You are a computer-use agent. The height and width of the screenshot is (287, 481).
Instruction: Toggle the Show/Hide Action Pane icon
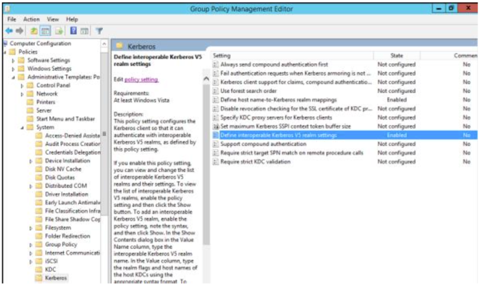84,31
